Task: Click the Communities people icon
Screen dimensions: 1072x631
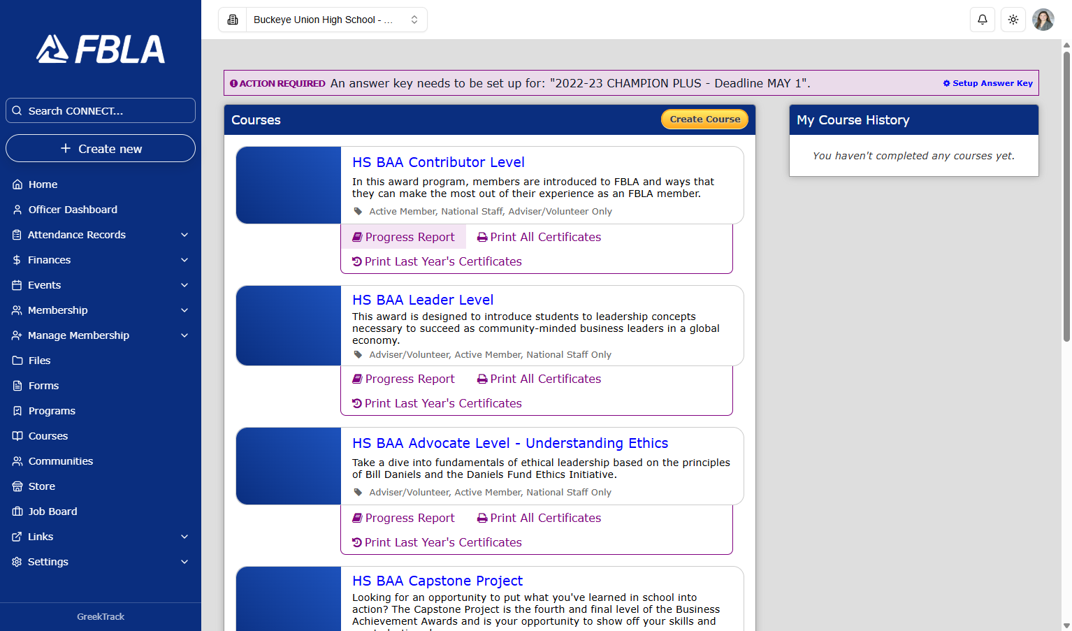Action: point(17,461)
